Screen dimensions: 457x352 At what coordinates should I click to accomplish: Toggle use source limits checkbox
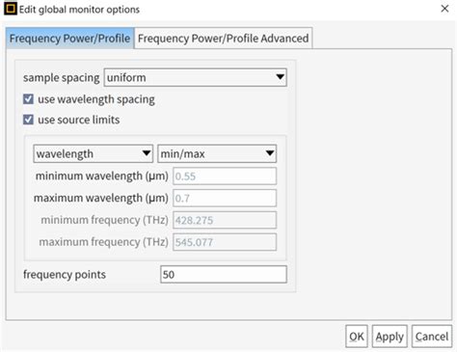click(x=28, y=120)
